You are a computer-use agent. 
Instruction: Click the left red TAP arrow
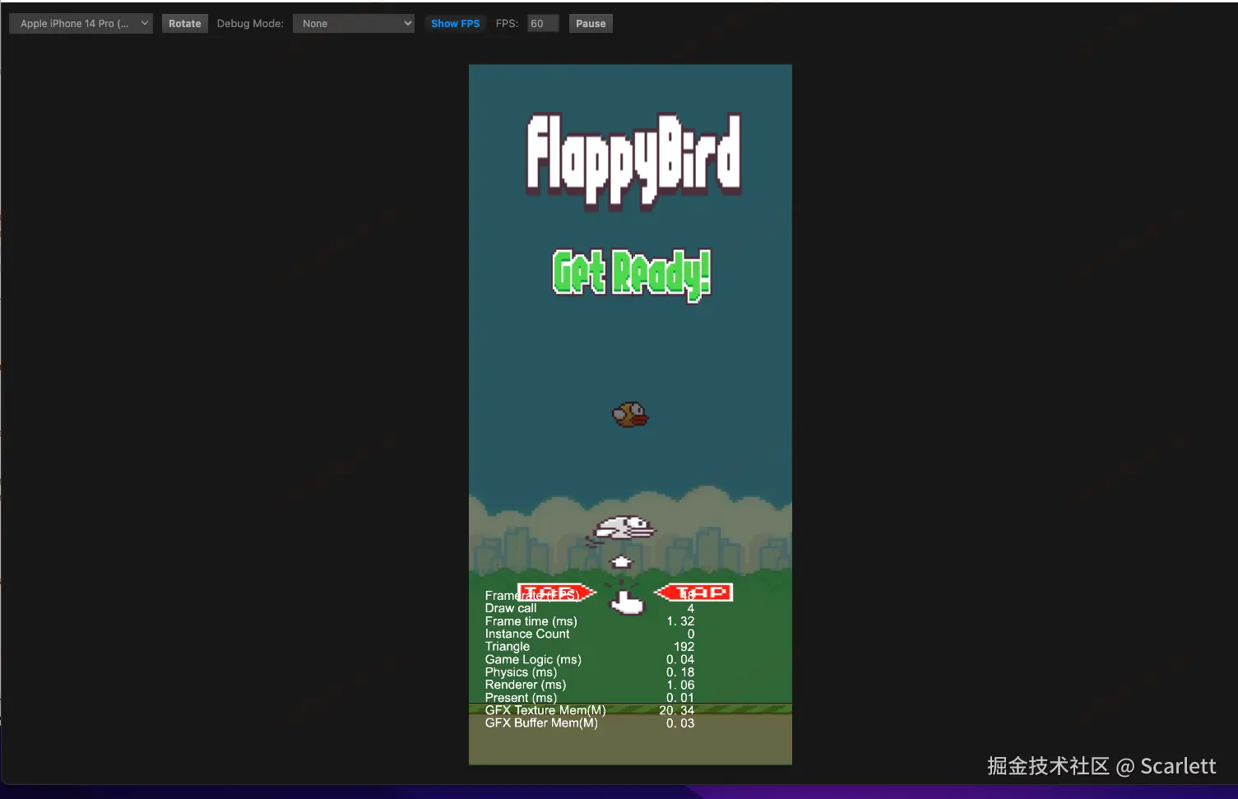pyautogui.click(x=556, y=592)
